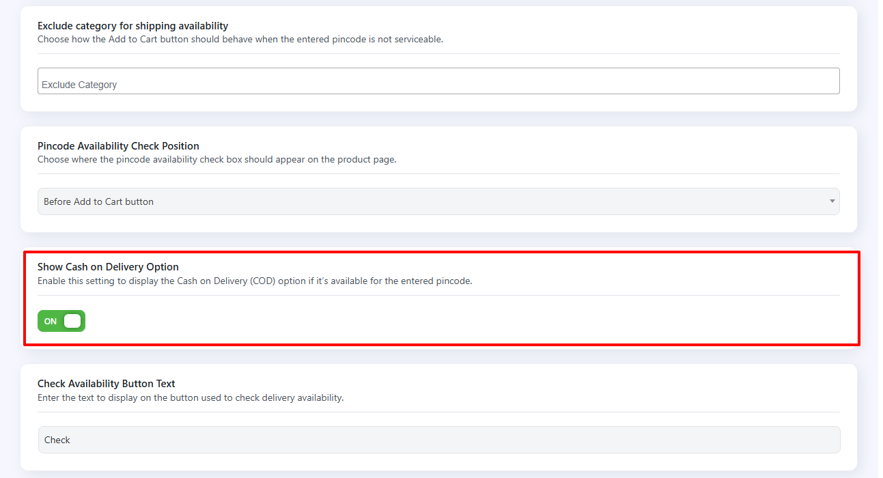883x478 pixels.
Task: Click the dropdown arrow on position selector
Action: tap(832, 201)
